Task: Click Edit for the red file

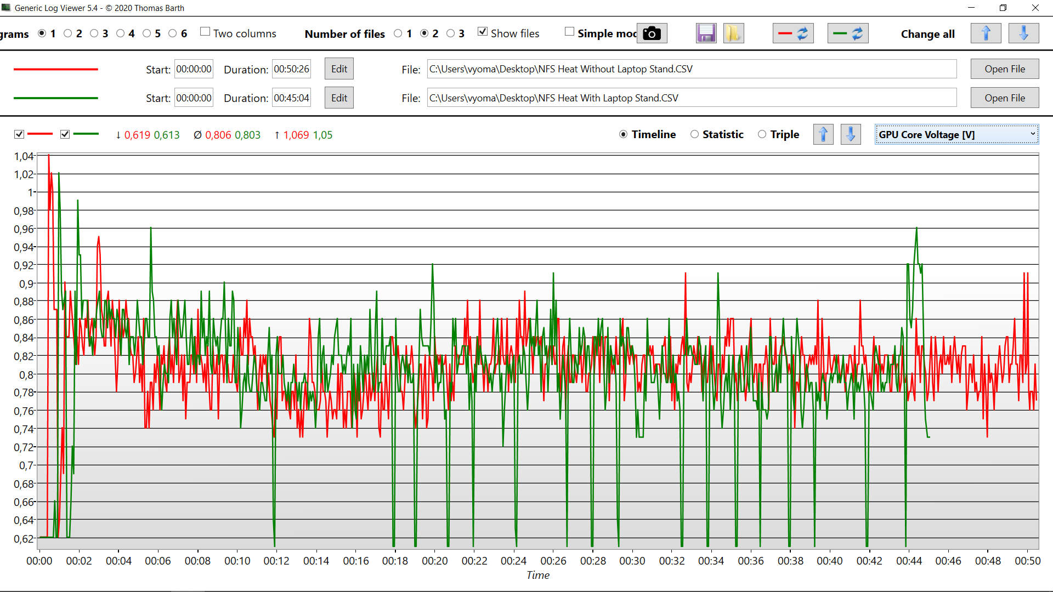Action: (x=339, y=69)
